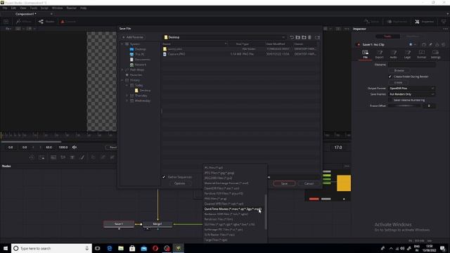Click the Filename input field in Inspector
The width and height of the screenshot is (450, 253).
click(411, 65)
